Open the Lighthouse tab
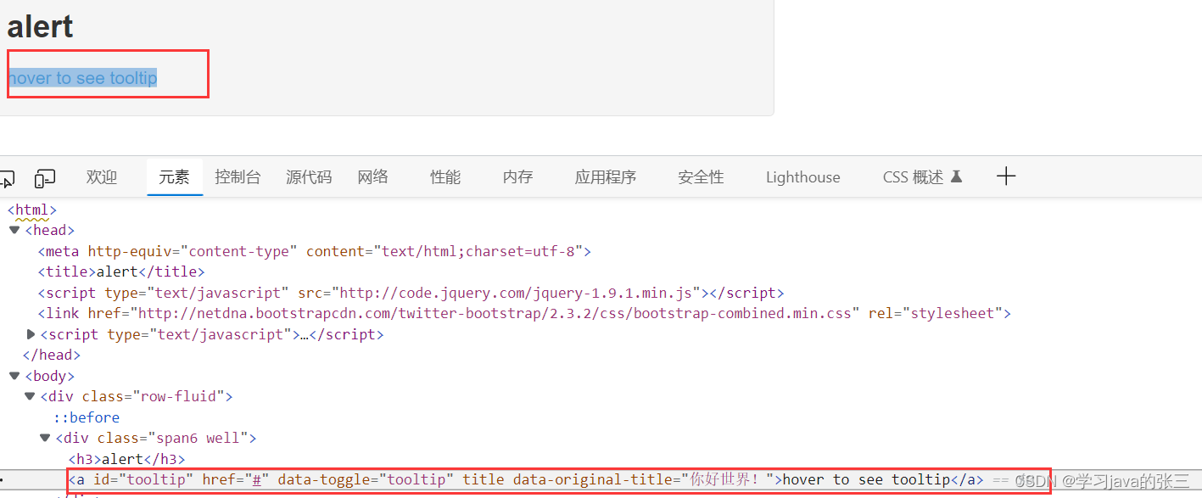The height and width of the screenshot is (498, 1202). 802,177
